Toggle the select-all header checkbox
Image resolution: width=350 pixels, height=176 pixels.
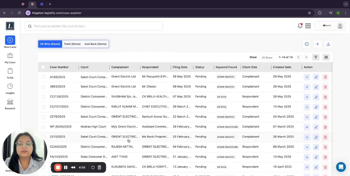click(43, 67)
